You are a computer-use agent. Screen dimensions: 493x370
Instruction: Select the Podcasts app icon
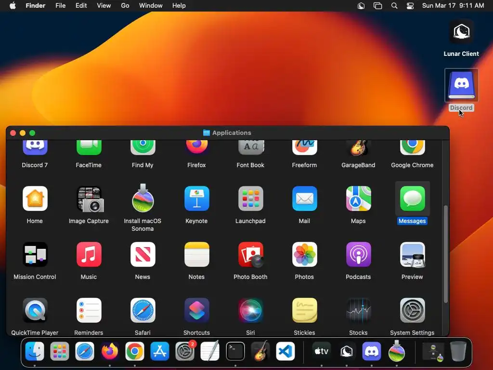pyautogui.click(x=358, y=254)
